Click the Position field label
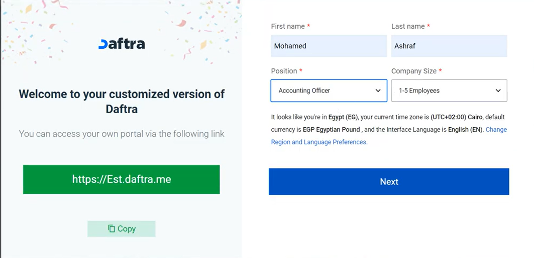This screenshot has width=534, height=258. click(x=284, y=71)
